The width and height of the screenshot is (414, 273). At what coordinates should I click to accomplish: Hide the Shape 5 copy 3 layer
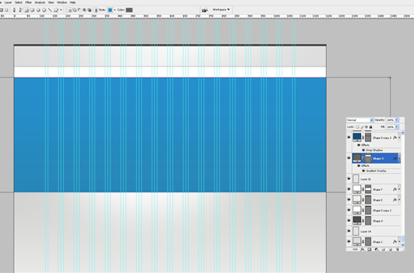coord(348,137)
